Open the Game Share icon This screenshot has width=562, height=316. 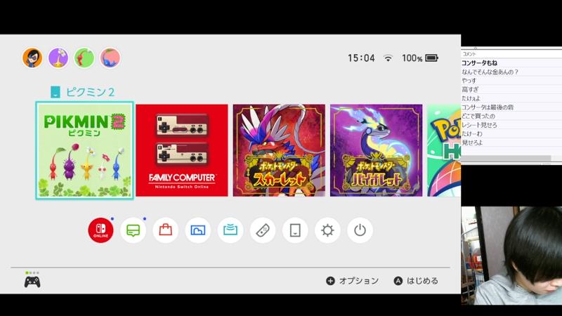tap(230, 230)
